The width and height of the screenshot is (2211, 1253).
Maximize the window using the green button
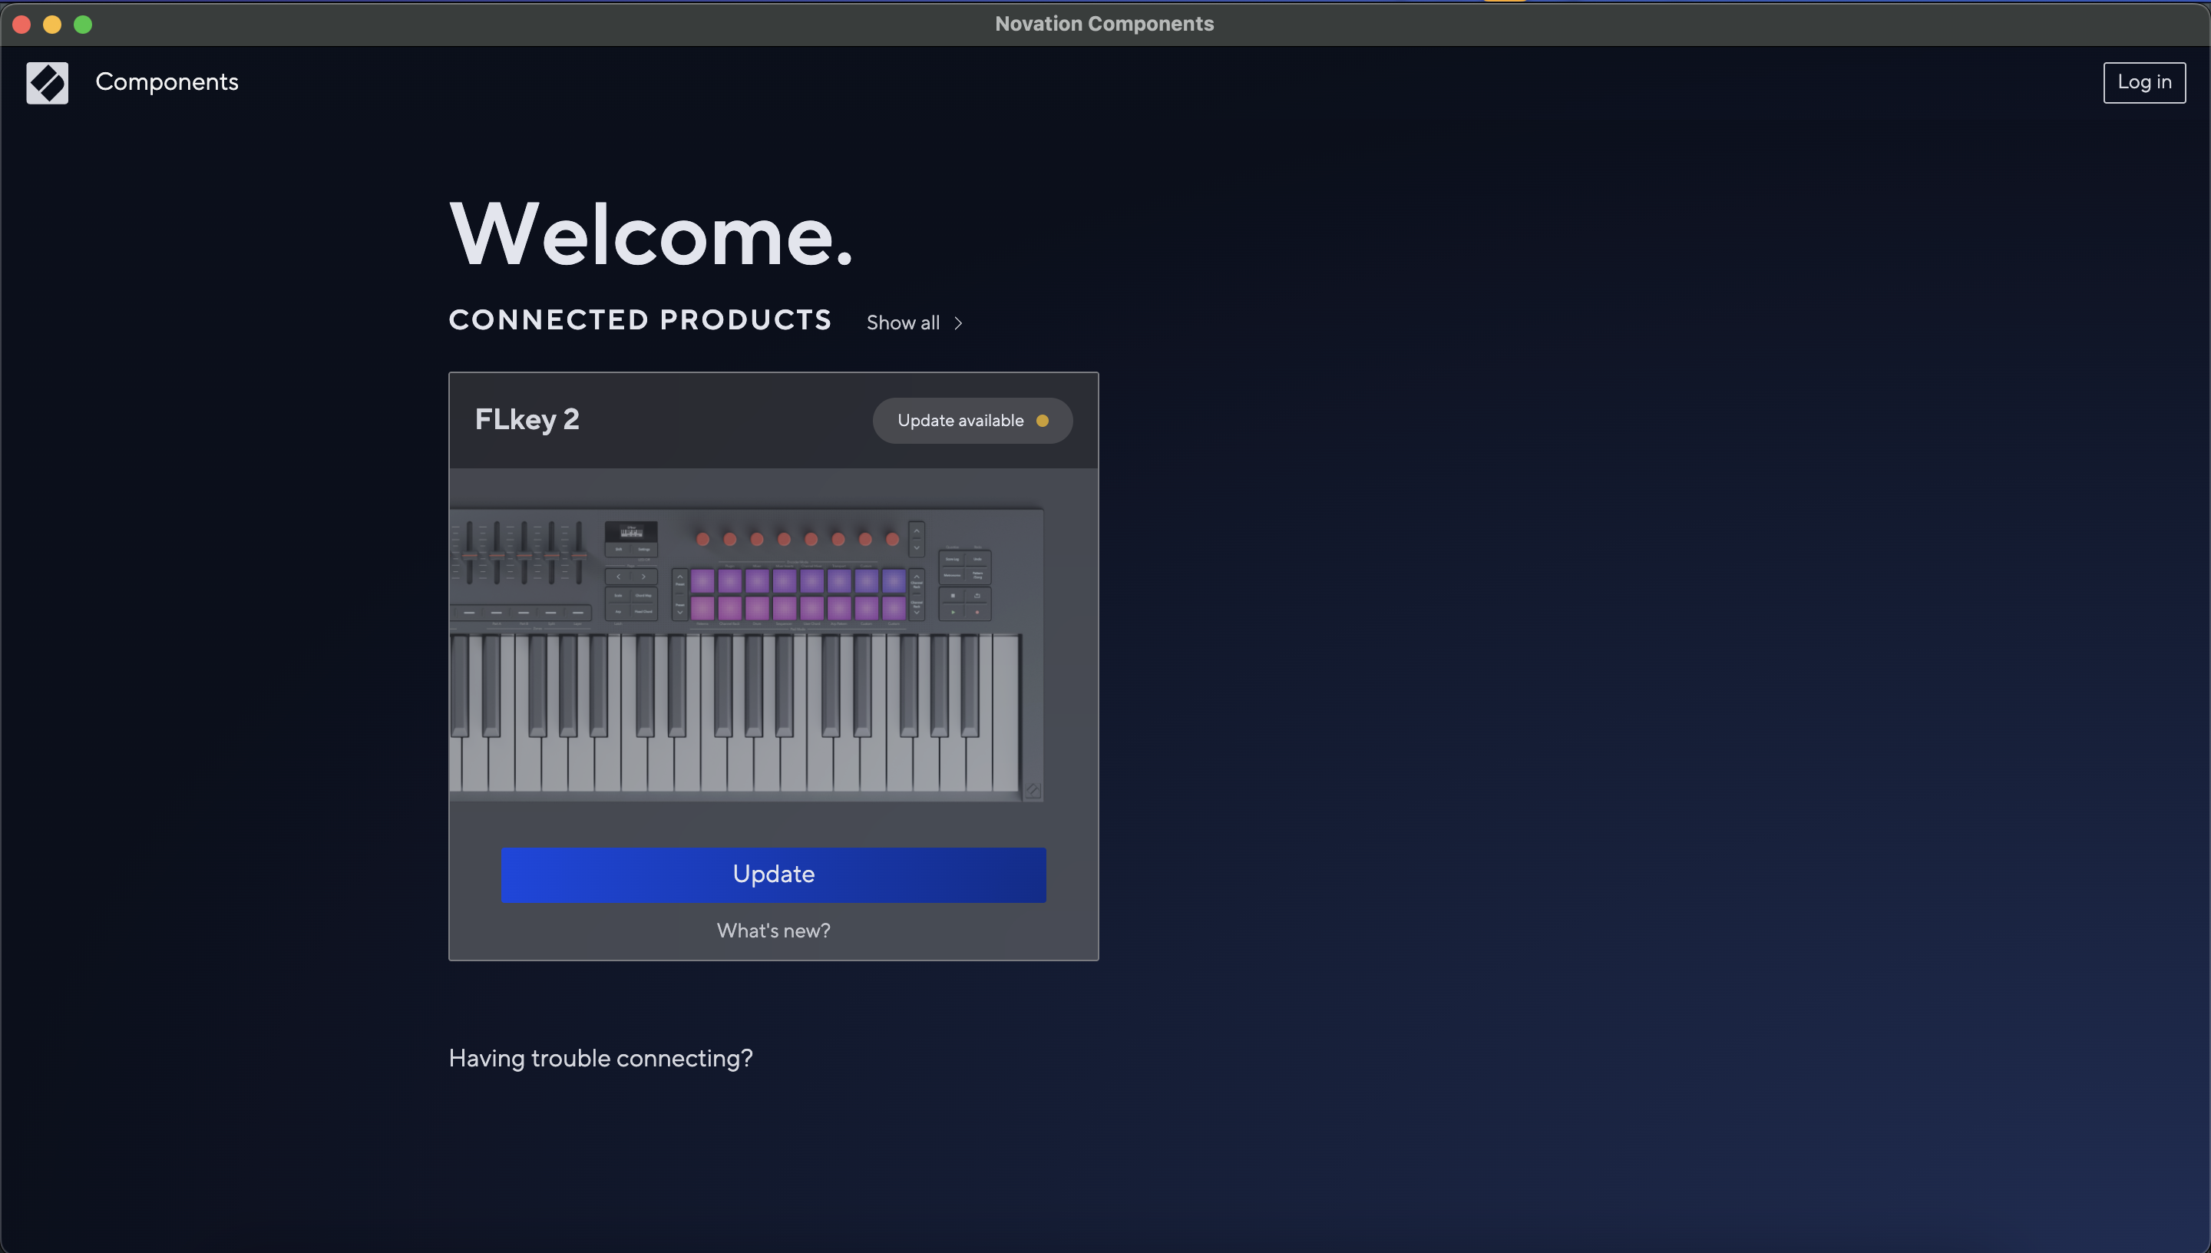83,24
